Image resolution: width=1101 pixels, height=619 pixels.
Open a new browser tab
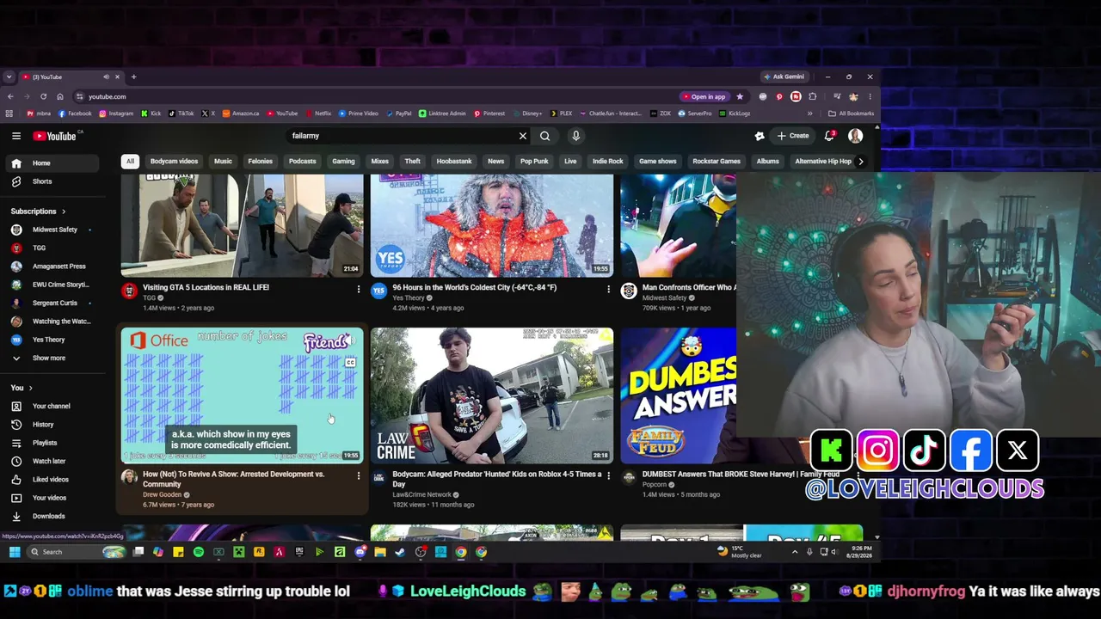pos(133,77)
